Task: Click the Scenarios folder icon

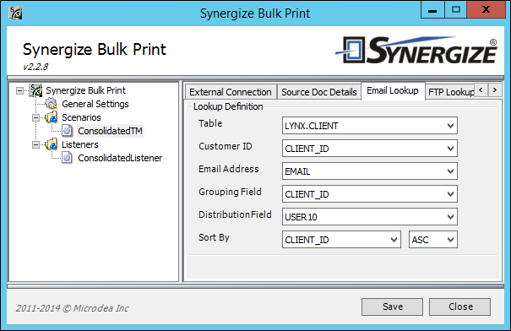Action: pyautogui.click(x=52, y=117)
